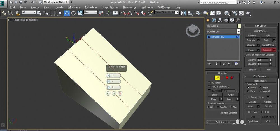Open the Modifiers menu
The width and height of the screenshot is (280, 131).
[74, 7]
